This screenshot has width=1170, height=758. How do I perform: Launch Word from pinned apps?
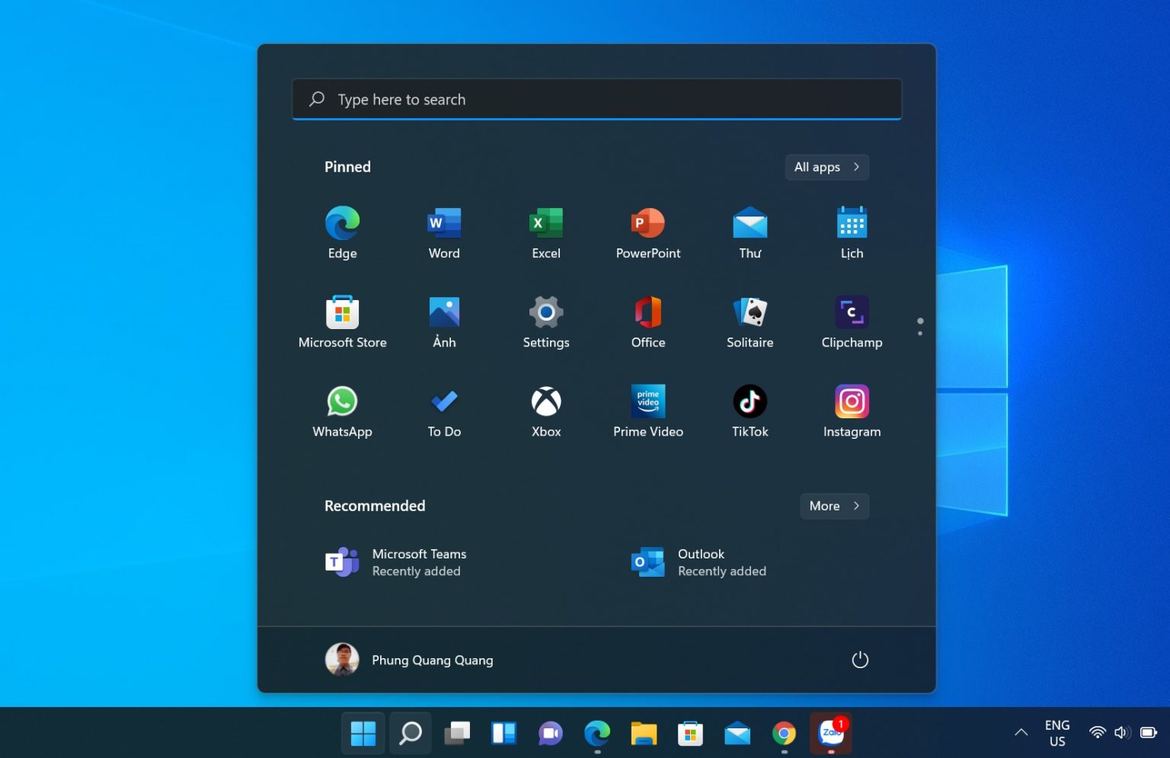[444, 232]
